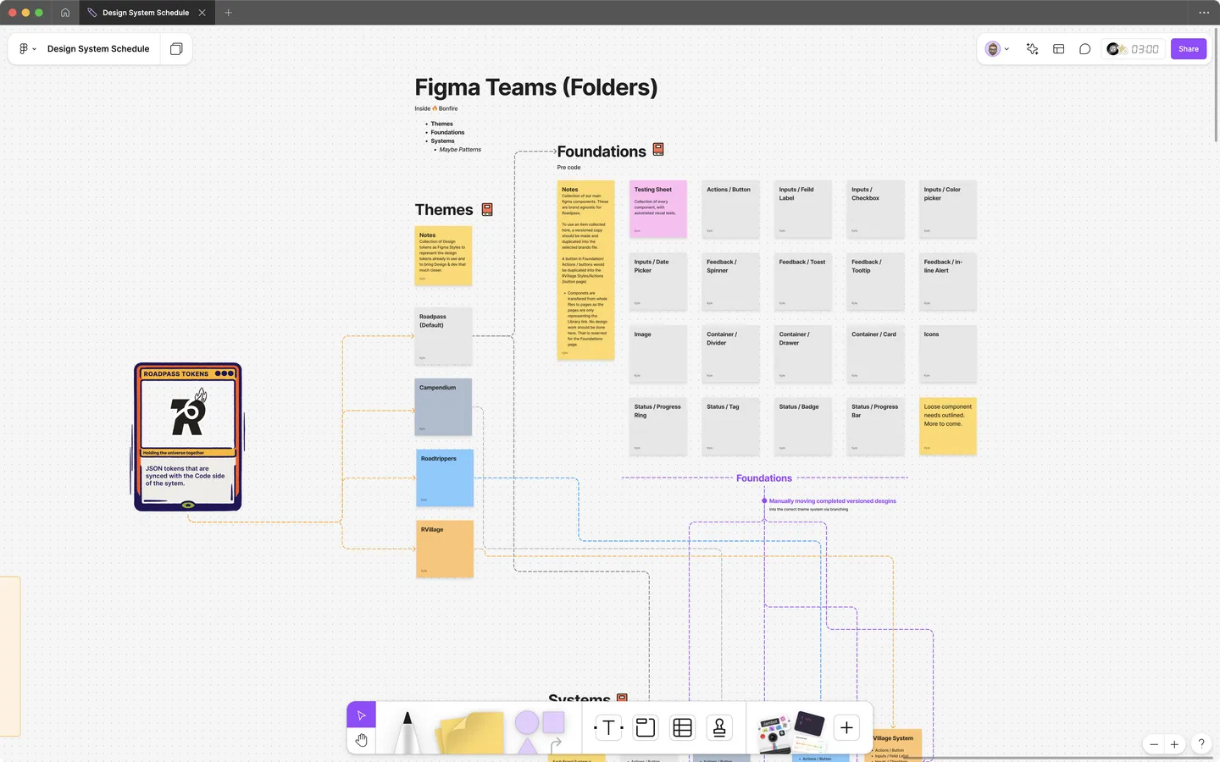Select the Feedback / Toast sticky
The height and width of the screenshot is (762, 1220).
coord(803,282)
